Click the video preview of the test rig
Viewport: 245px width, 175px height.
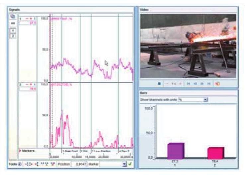188,46
